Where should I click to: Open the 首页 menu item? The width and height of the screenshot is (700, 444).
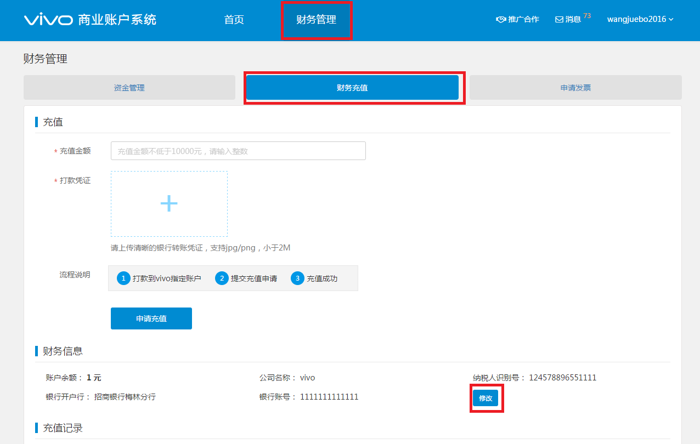point(234,20)
